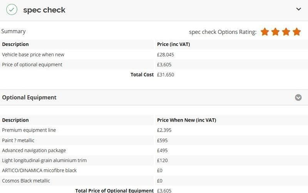This screenshot has width=308, height=193.
Task: Select the Premium equipment line row
Action: tap(29, 130)
